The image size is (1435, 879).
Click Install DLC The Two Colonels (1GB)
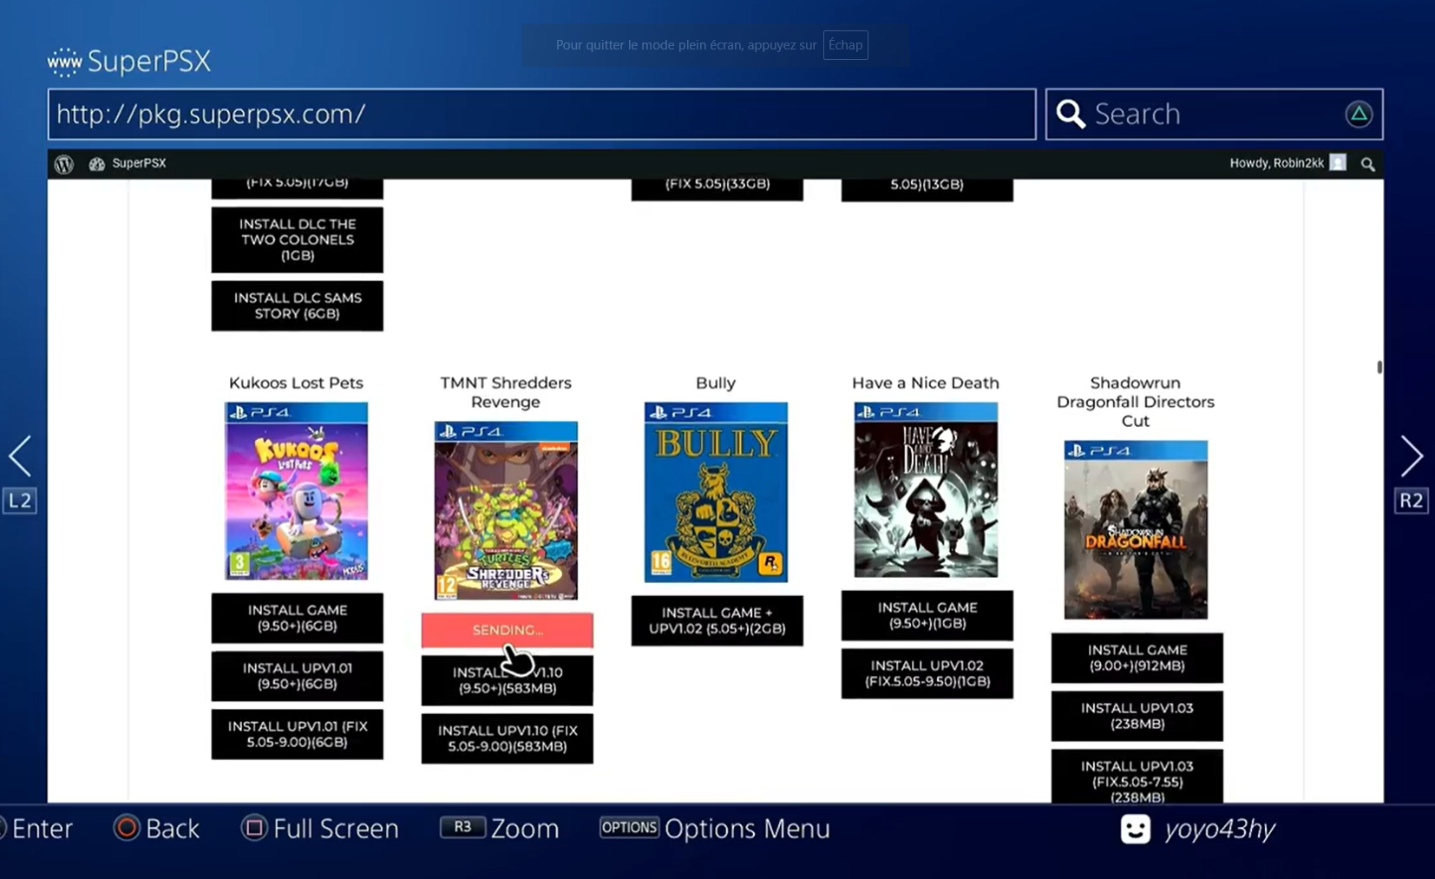click(298, 239)
